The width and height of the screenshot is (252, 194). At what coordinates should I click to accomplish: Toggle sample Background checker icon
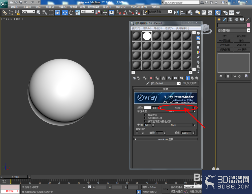click(x=198, y=43)
